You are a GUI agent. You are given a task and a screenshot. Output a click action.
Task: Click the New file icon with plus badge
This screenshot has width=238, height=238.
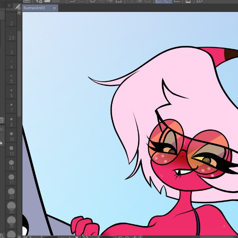[39, 1]
